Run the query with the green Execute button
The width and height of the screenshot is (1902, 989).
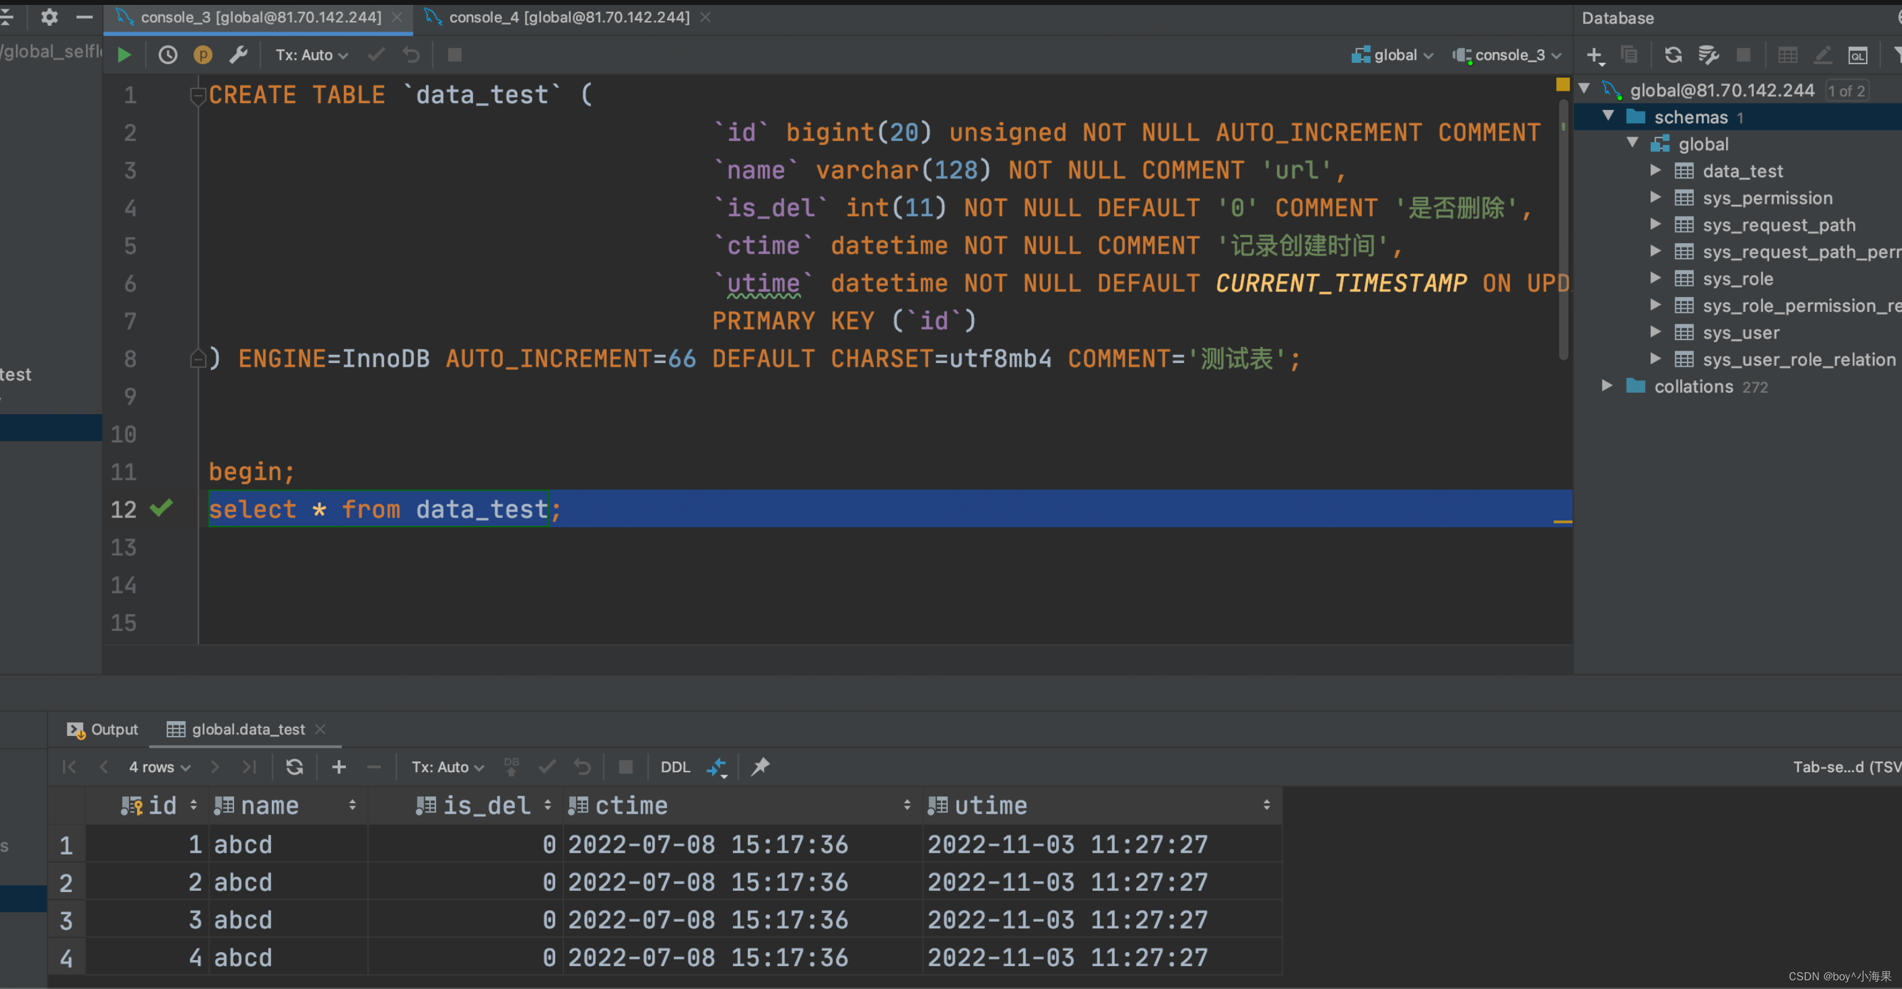[x=124, y=54]
